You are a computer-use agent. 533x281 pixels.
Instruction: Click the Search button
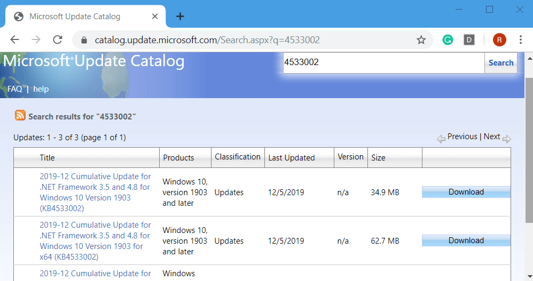(501, 63)
